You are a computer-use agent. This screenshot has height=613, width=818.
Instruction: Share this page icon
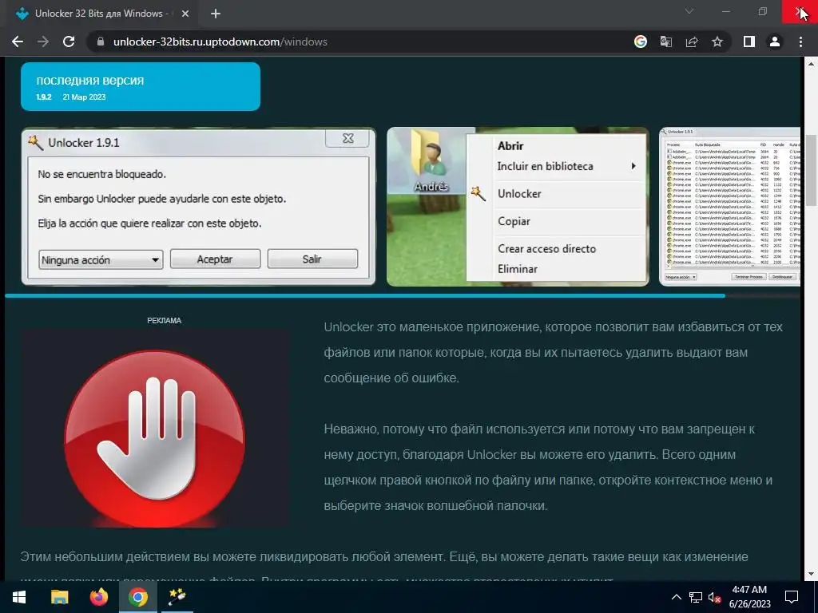(692, 42)
